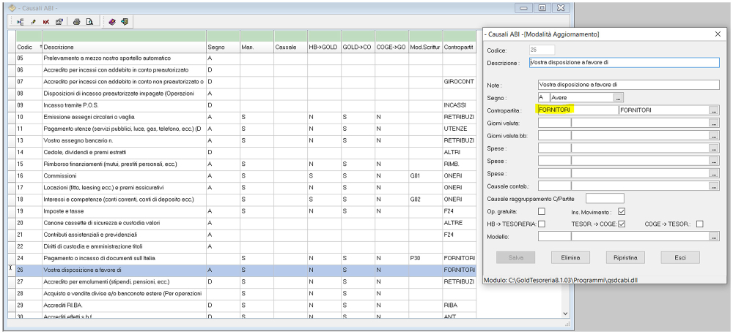Open print preview with magnifier icon
Viewport: 733px width, 334px height.
[89, 22]
